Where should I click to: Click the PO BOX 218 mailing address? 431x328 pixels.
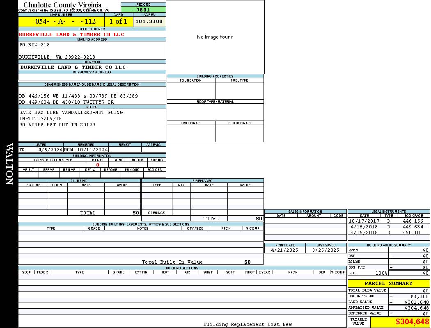34,45
